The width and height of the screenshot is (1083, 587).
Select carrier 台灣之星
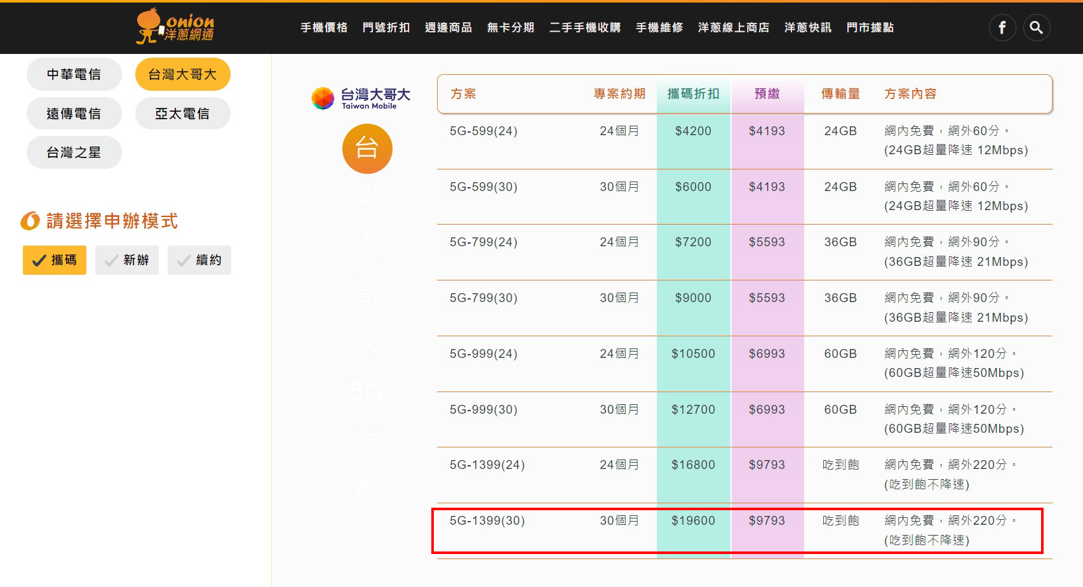click(74, 152)
